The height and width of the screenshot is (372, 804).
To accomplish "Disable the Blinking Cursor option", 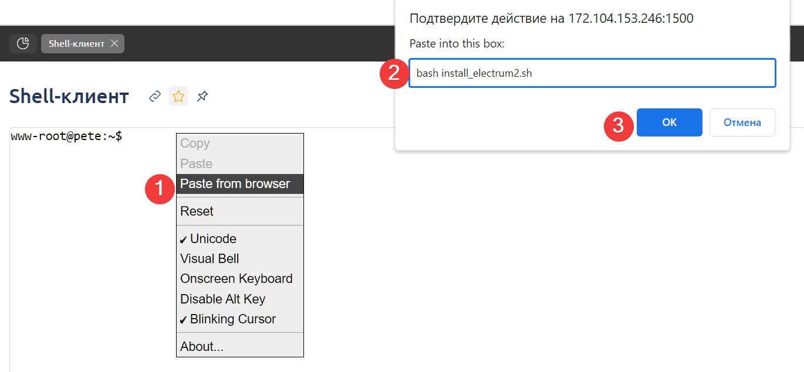I will tap(232, 319).
